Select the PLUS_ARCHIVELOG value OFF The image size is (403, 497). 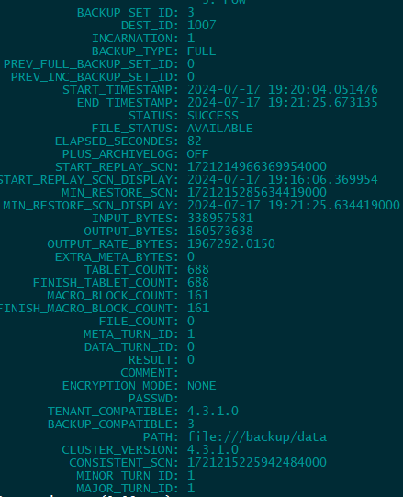click(198, 154)
